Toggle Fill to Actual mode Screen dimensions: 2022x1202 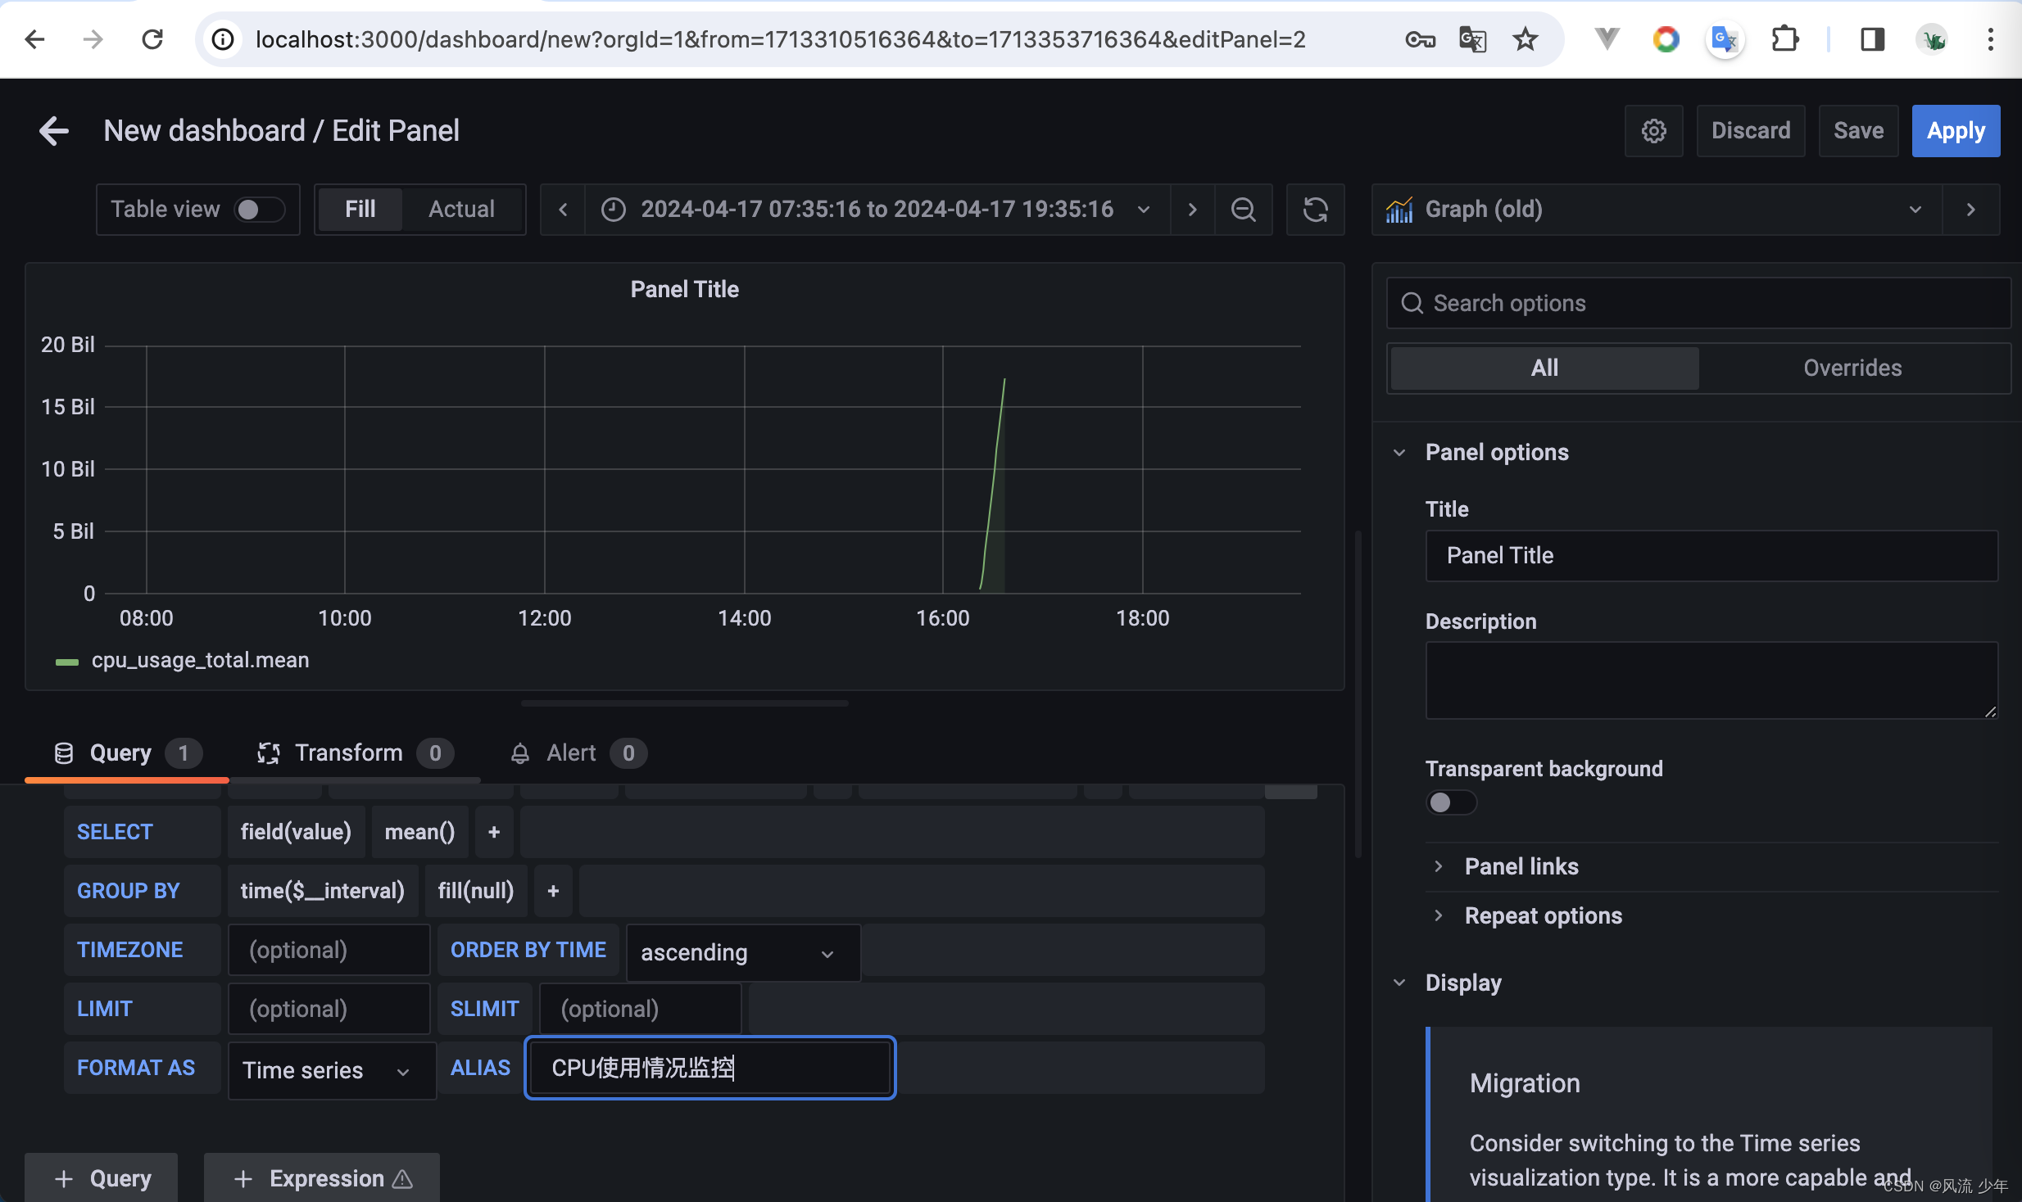(x=460, y=209)
